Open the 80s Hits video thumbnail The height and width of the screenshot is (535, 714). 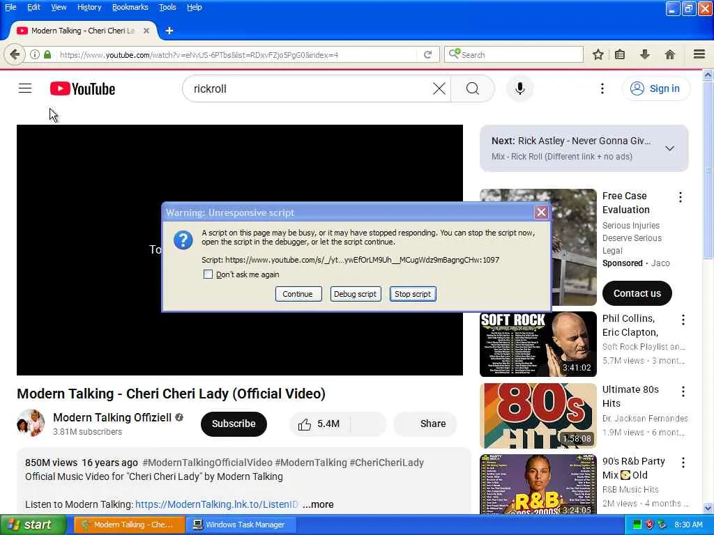click(x=538, y=415)
